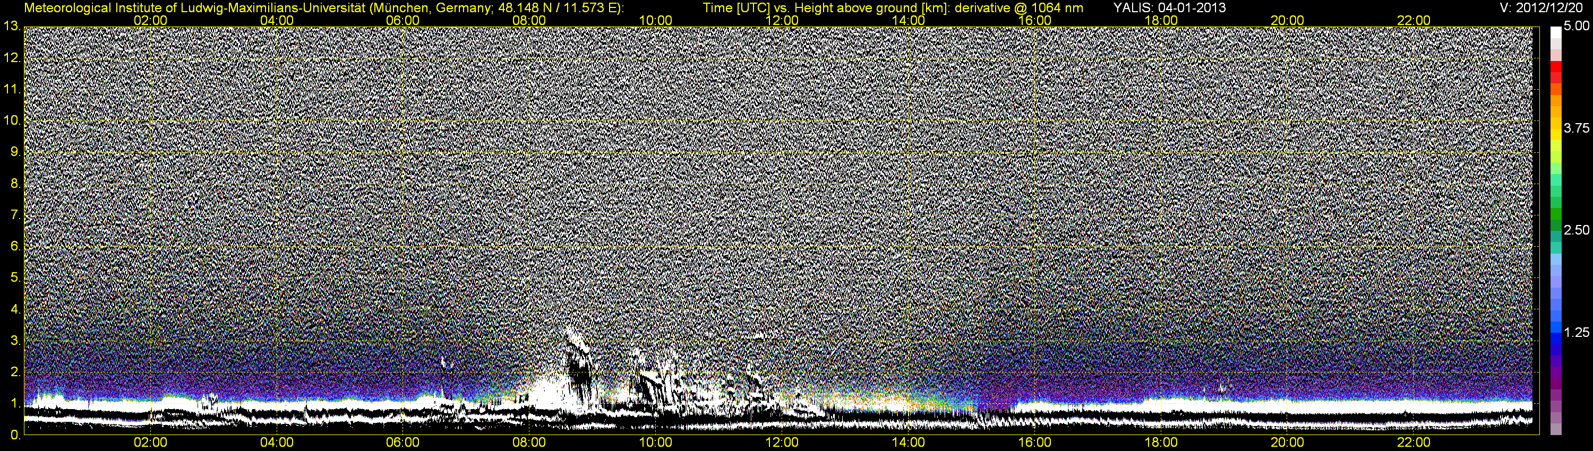Click 06:00 on the upper time axis
This screenshot has height=451, width=1593.
coord(402,20)
